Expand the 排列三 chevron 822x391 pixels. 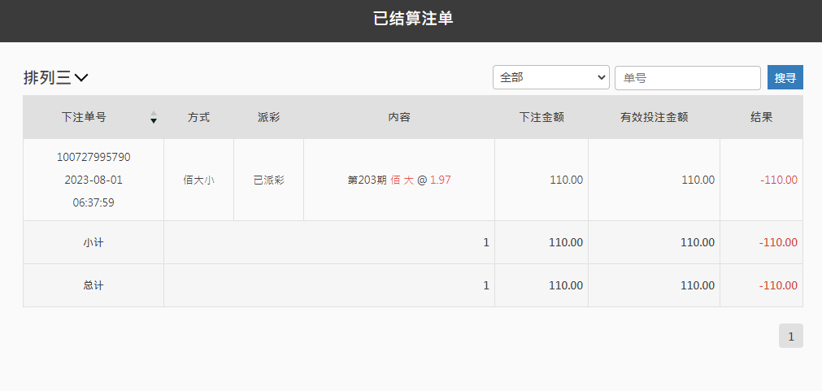click(81, 78)
